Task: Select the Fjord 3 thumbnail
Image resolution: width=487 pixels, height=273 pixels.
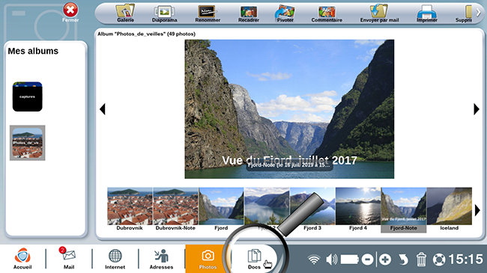Action: coord(312,209)
